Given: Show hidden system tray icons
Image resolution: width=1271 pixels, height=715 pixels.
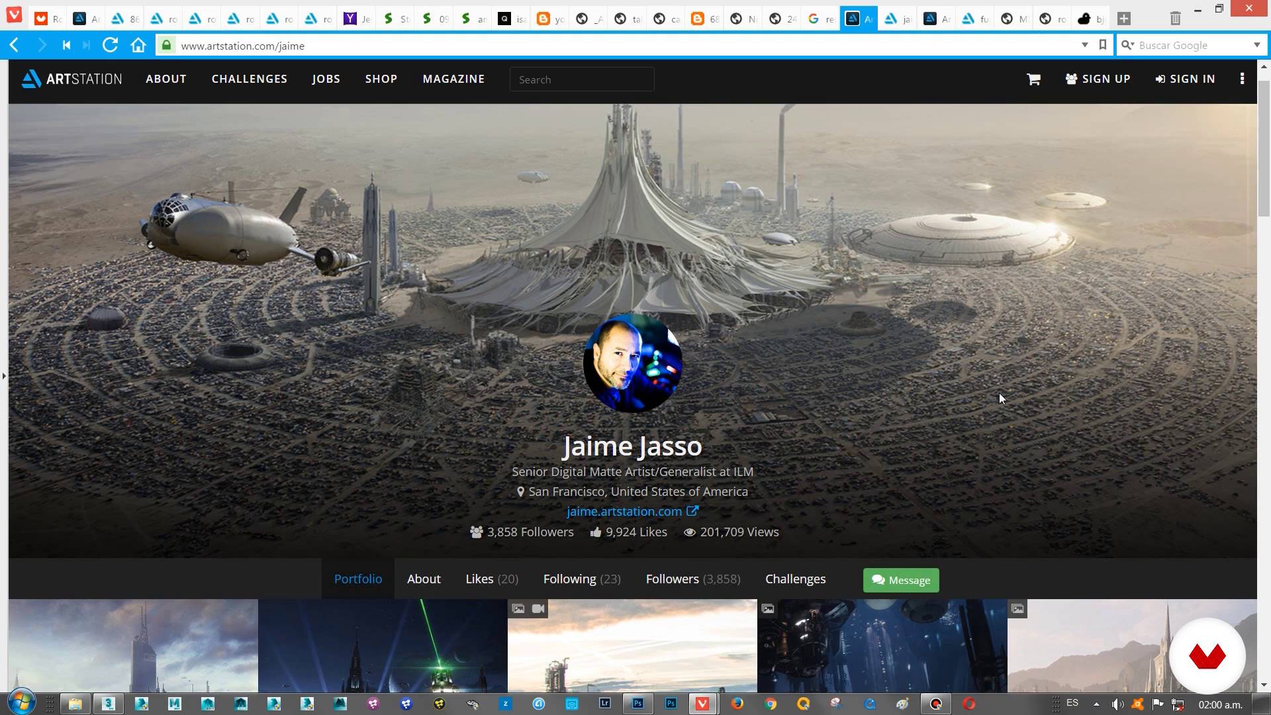Looking at the screenshot, I should (1096, 704).
